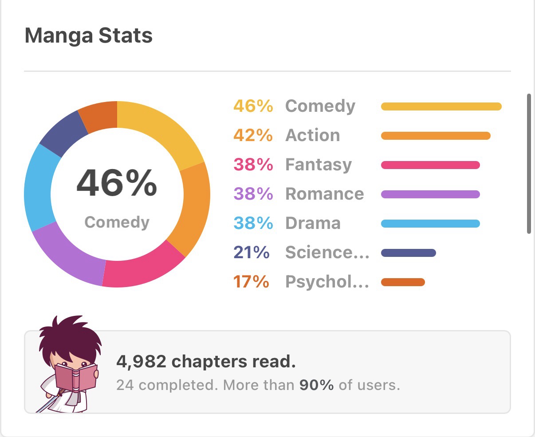The image size is (535, 437).
Task: Click the vertical scrollbar thumb
Action: (x=528, y=163)
